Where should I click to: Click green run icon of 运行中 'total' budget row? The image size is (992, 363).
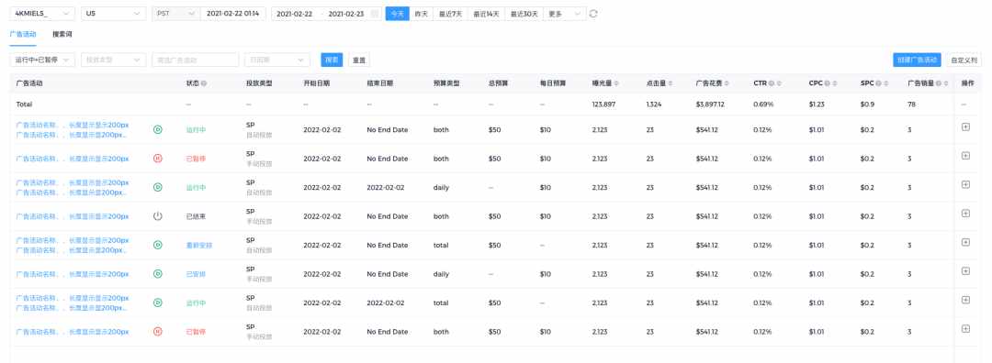pyautogui.click(x=158, y=302)
